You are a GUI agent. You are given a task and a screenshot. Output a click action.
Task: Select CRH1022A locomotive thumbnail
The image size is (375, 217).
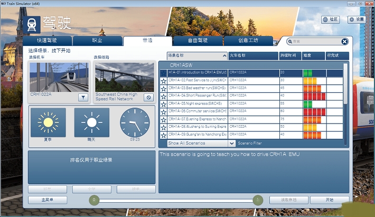(59, 77)
